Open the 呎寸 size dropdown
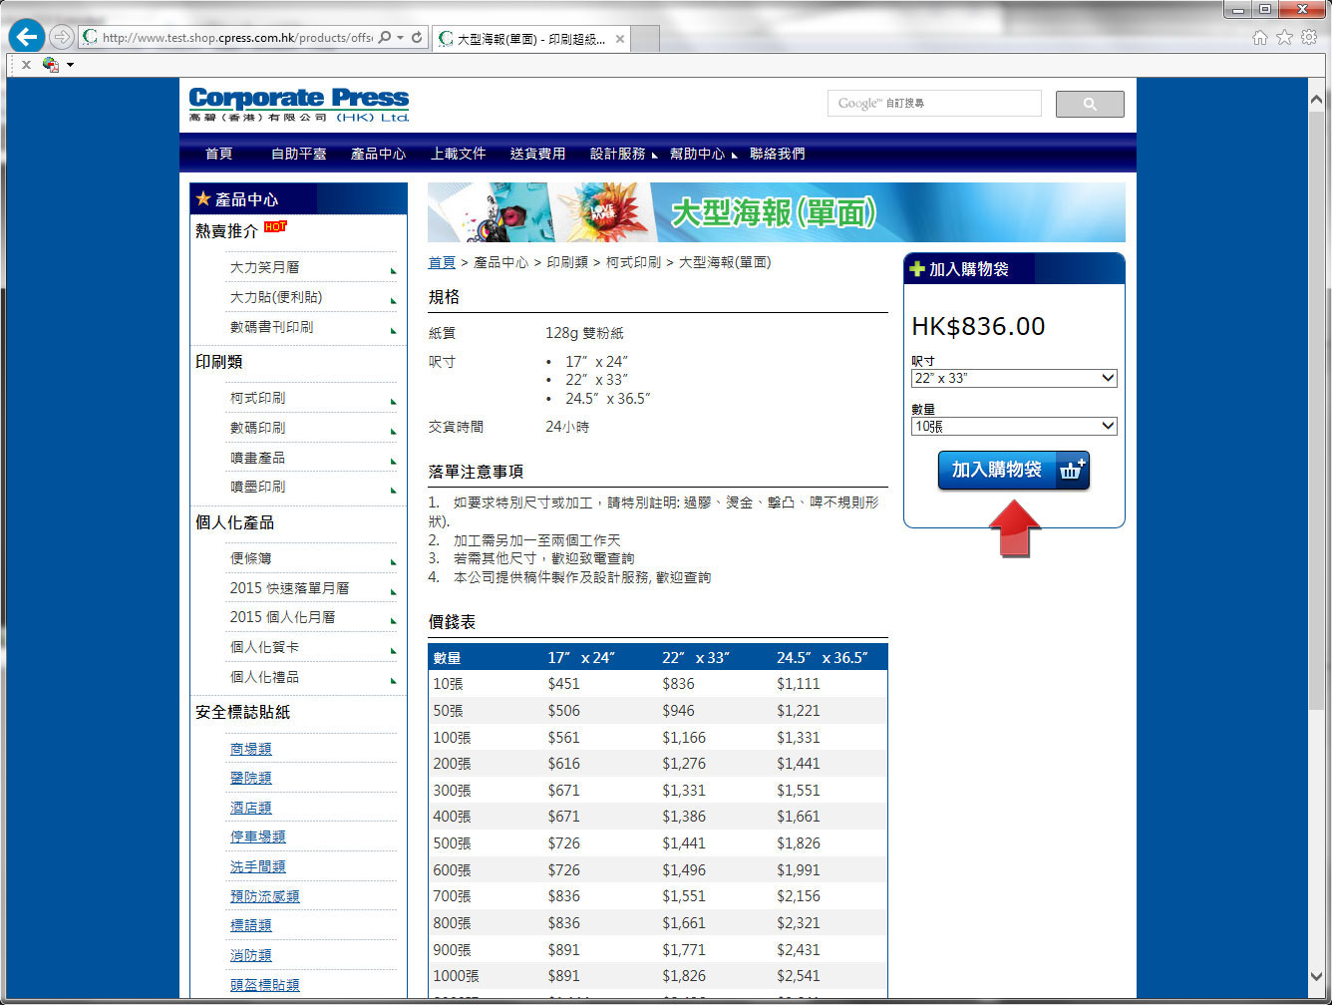The image size is (1332, 1005). (1014, 378)
